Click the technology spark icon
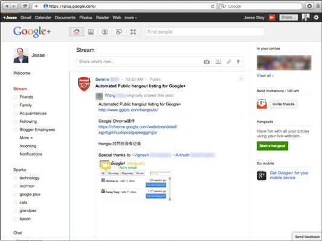 tap(15, 178)
